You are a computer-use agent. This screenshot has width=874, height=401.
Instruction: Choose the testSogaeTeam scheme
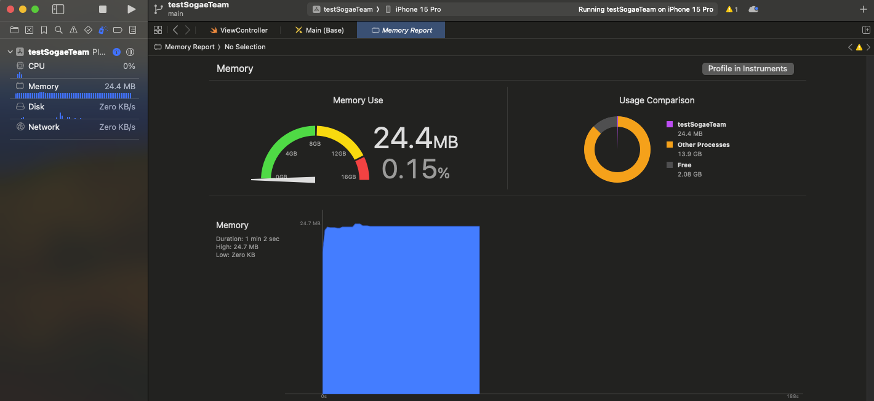[343, 9]
